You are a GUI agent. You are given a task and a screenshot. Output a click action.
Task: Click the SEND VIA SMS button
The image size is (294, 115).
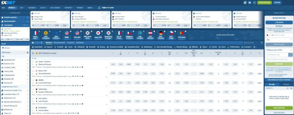pyautogui.click(x=279, y=44)
